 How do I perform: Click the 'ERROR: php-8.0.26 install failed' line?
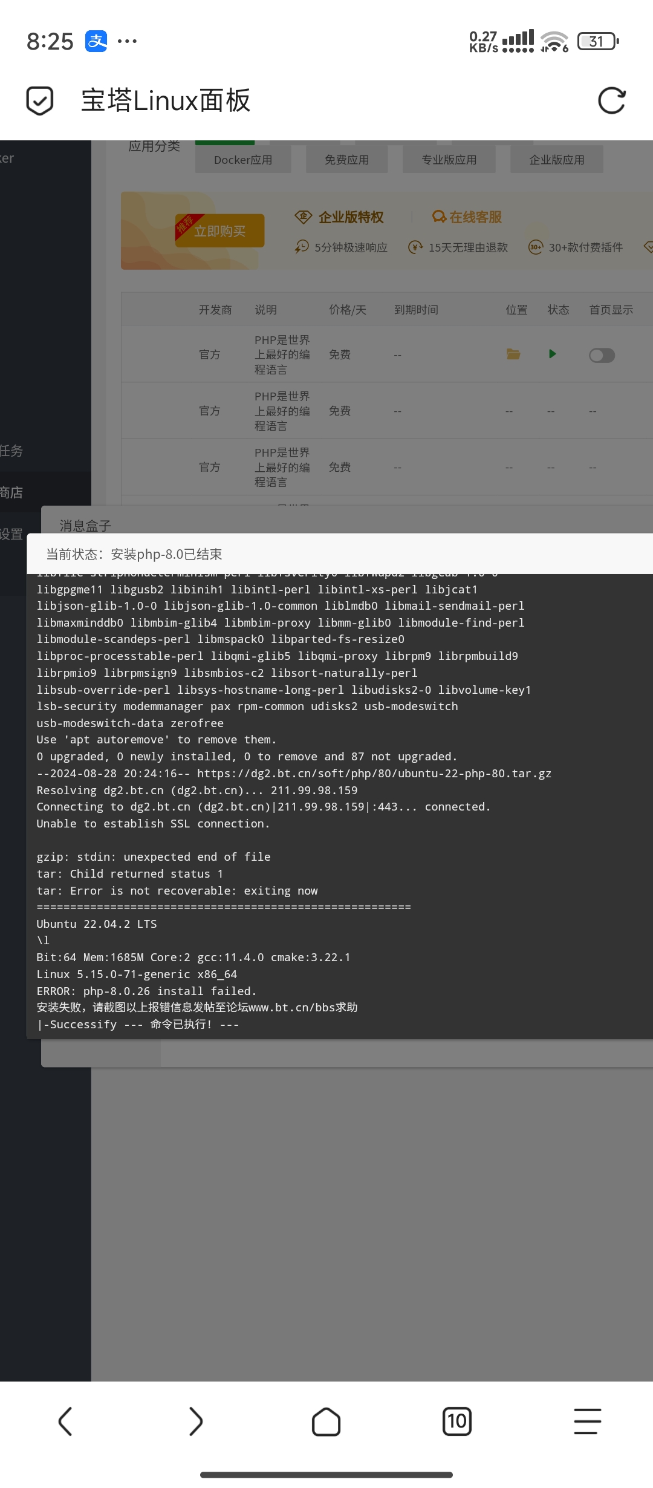tap(147, 991)
